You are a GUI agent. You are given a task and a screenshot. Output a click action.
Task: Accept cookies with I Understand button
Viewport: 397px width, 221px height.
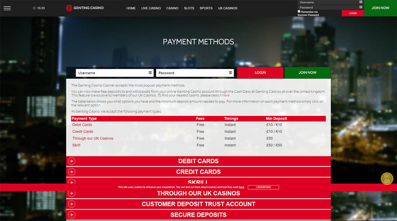(263, 187)
